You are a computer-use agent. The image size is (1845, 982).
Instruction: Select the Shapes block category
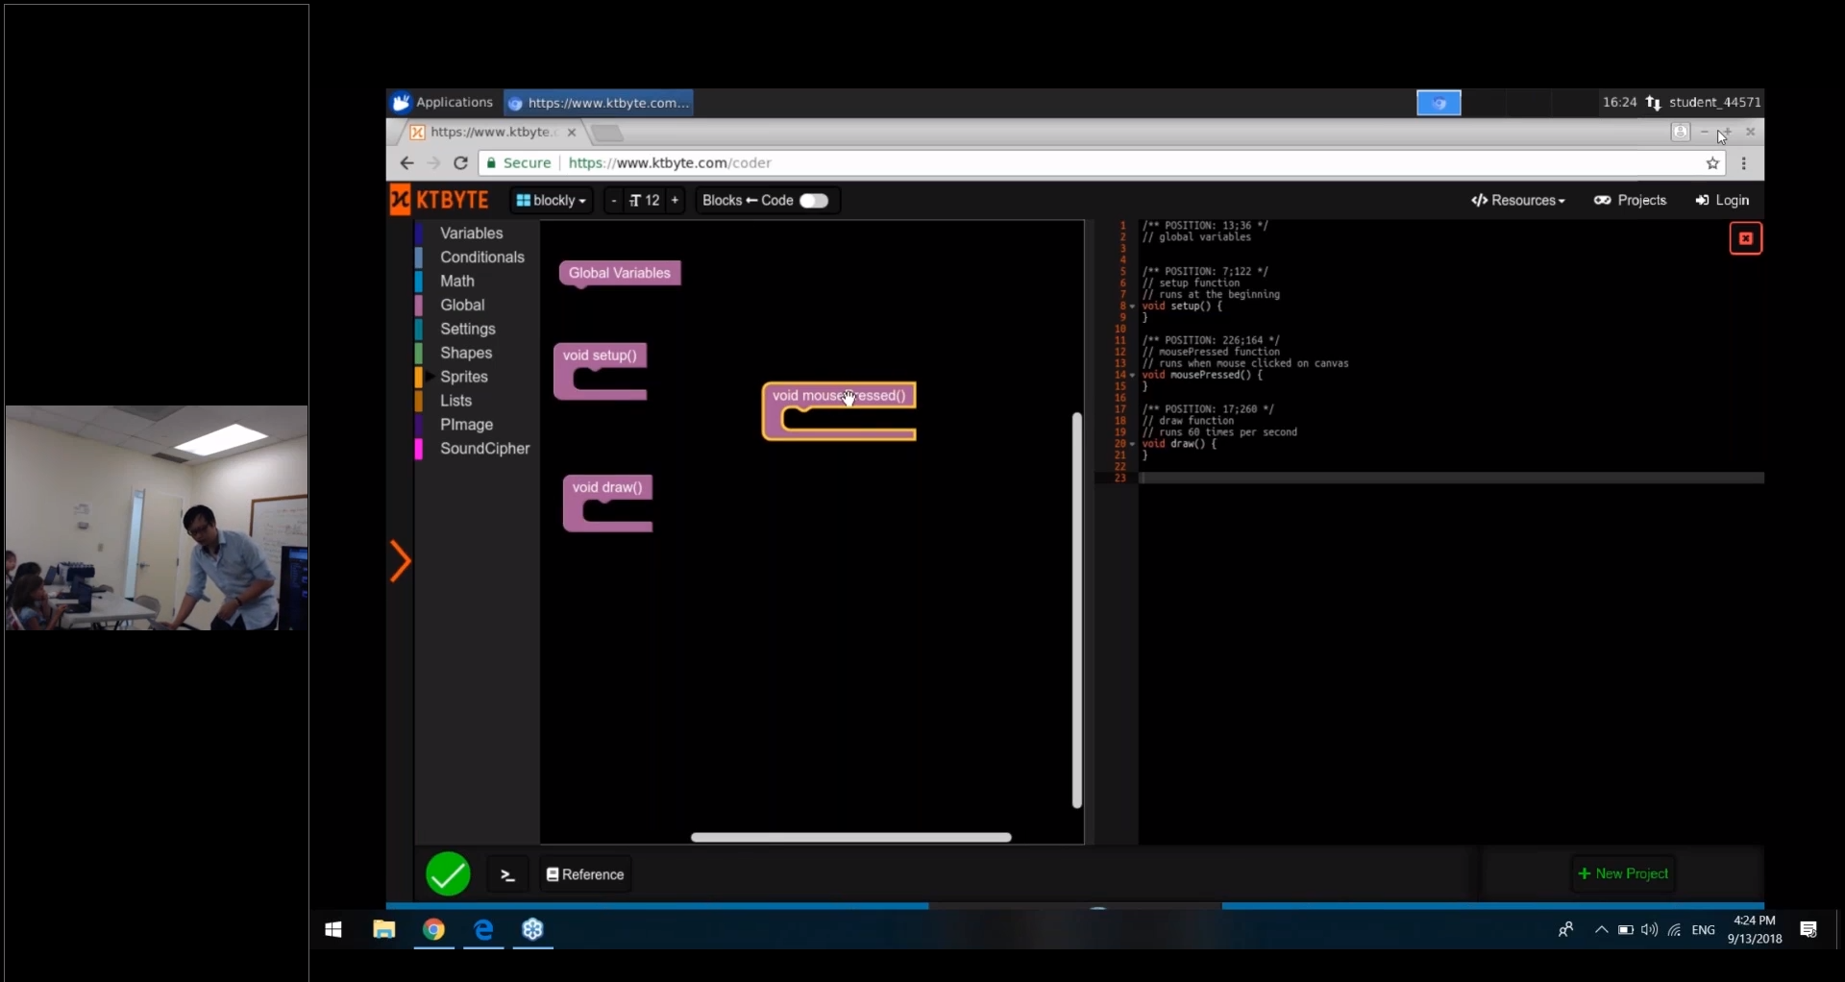(x=466, y=353)
